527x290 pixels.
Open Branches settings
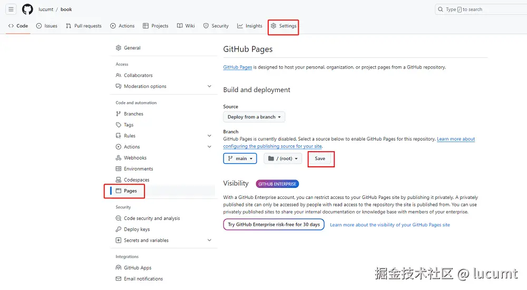(x=133, y=114)
